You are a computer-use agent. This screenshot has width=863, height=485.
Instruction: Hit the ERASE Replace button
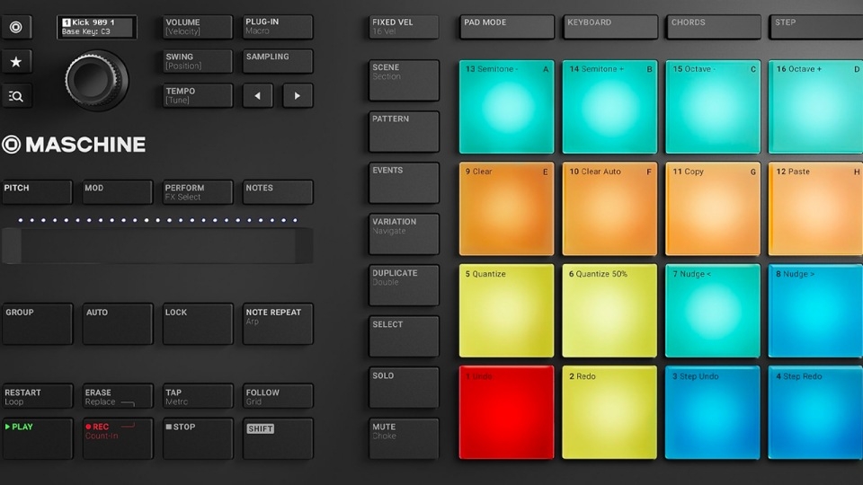(117, 396)
